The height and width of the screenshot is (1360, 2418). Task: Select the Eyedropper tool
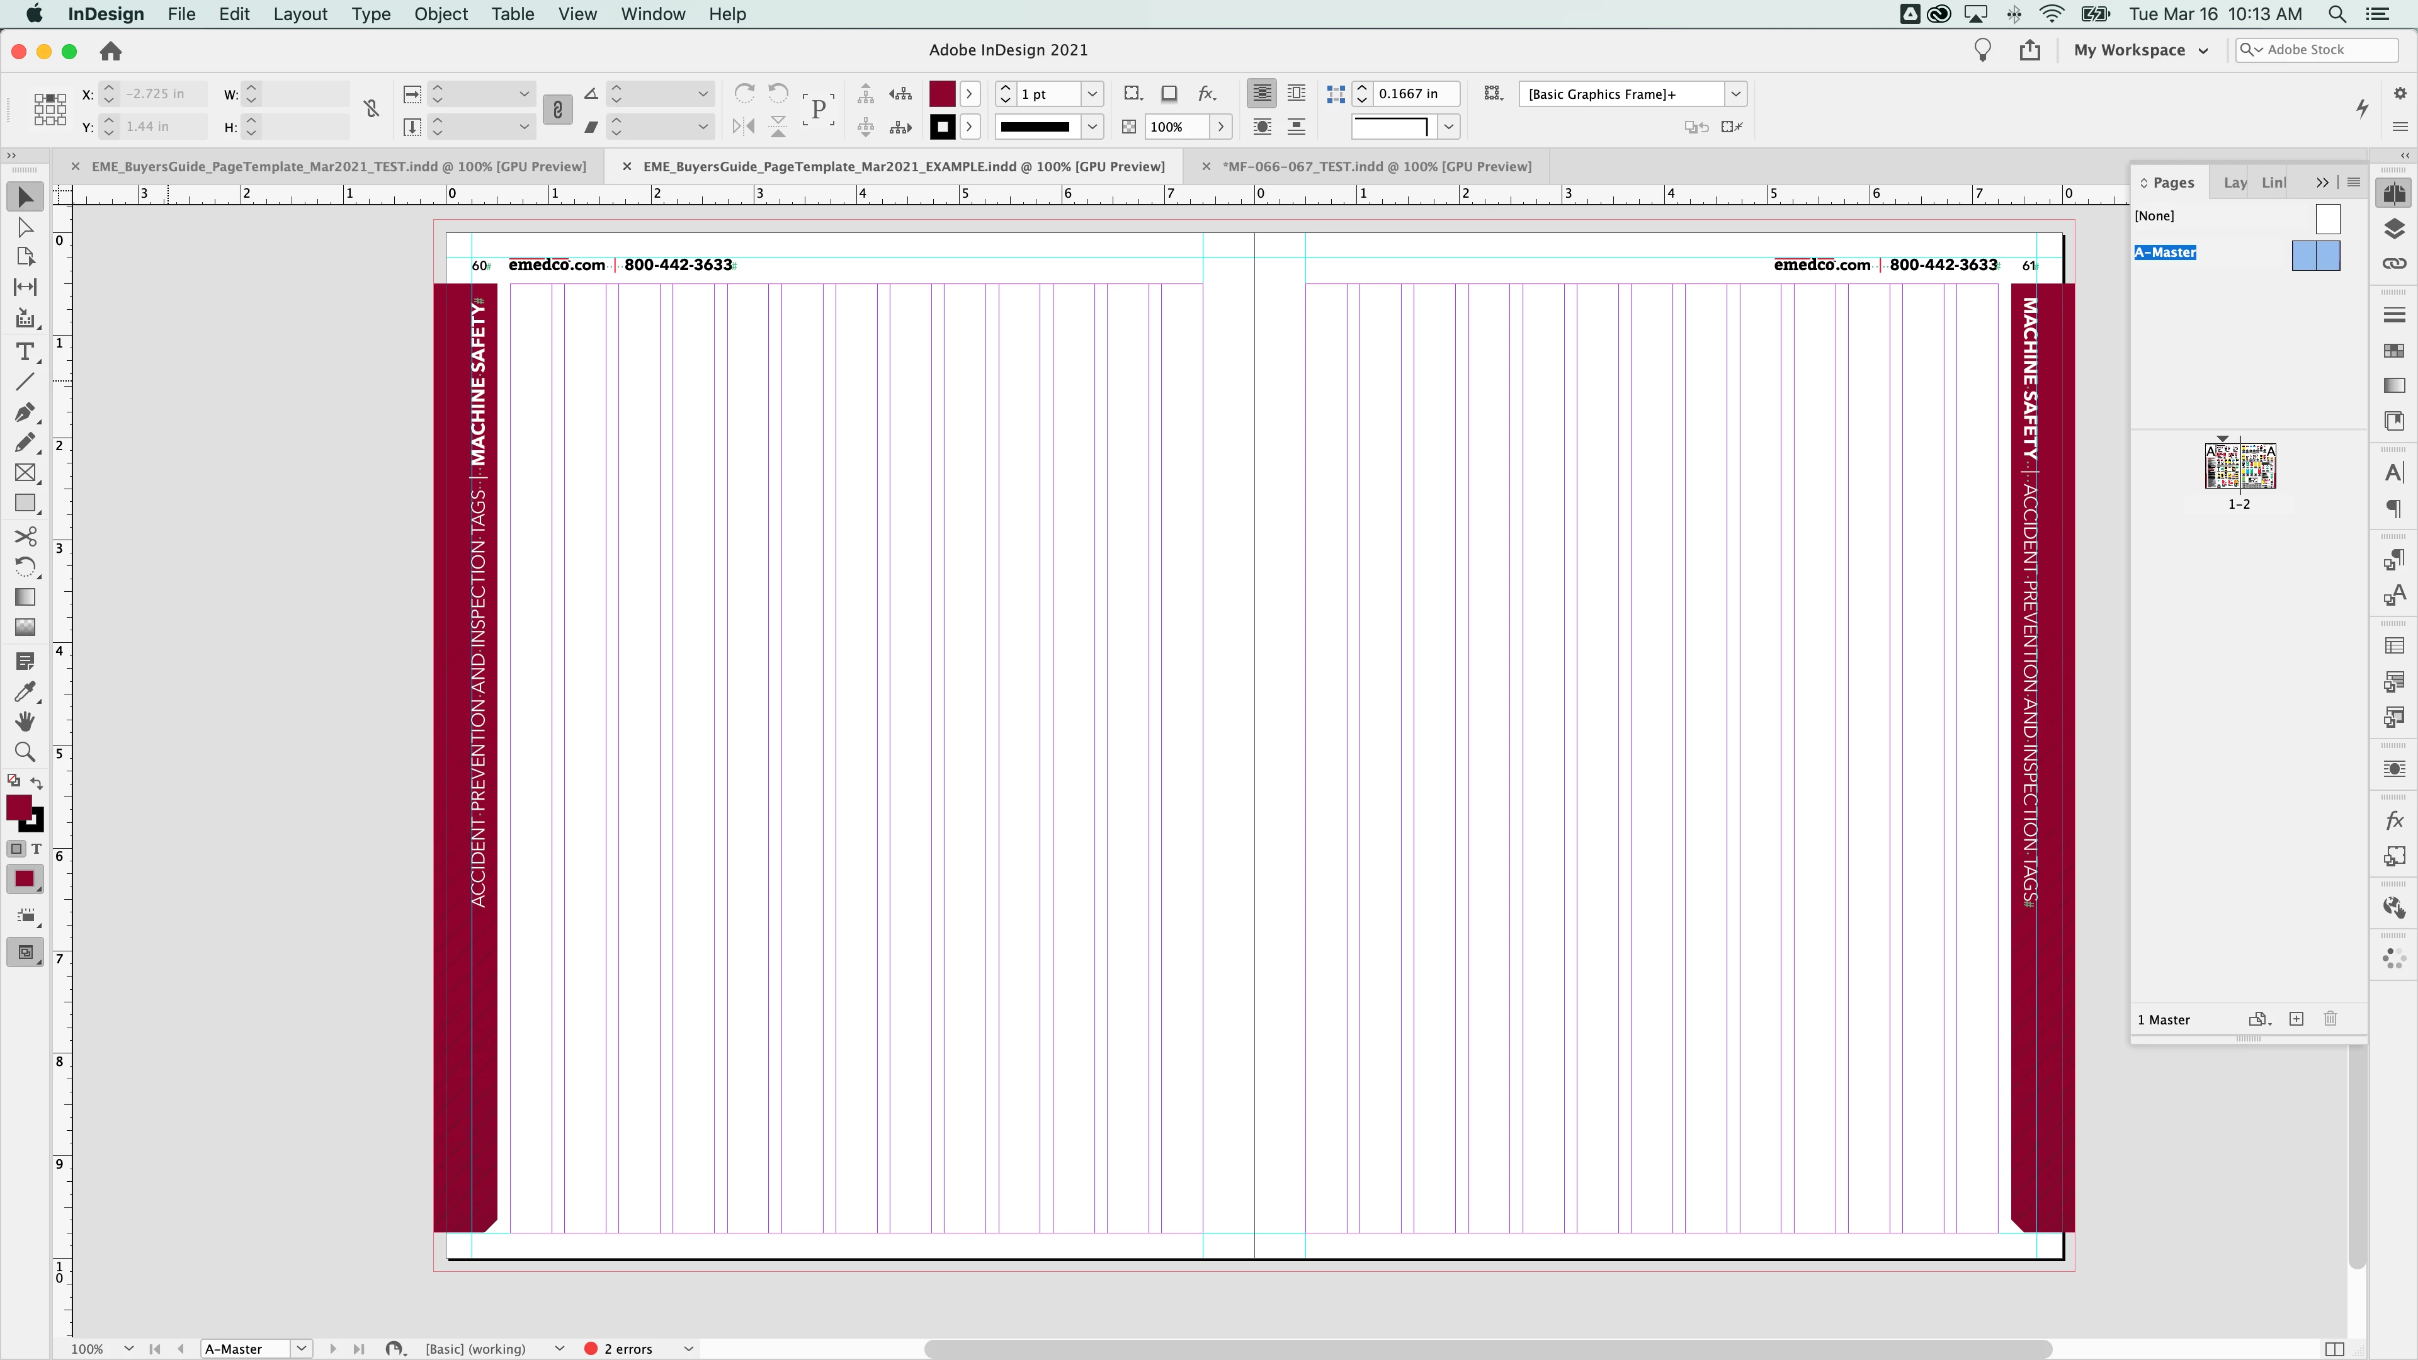point(25,692)
